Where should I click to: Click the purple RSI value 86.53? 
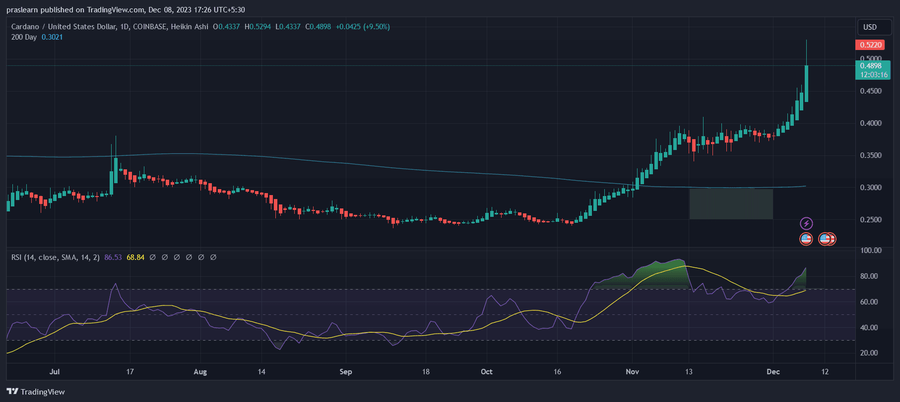113,257
